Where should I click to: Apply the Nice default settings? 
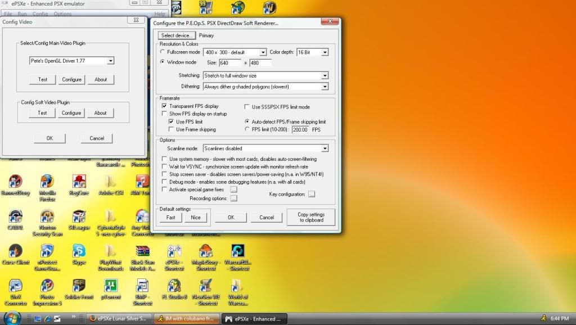196,218
